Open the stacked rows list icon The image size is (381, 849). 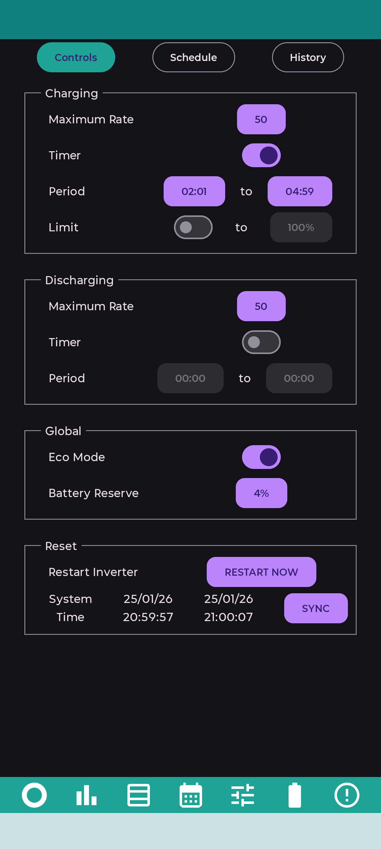pyautogui.click(x=138, y=795)
